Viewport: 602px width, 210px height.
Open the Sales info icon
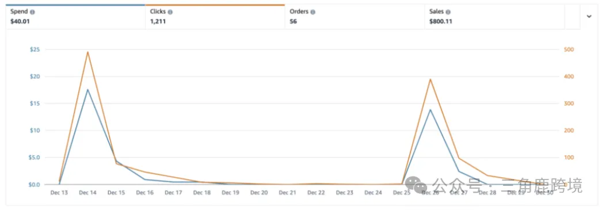[x=448, y=12]
